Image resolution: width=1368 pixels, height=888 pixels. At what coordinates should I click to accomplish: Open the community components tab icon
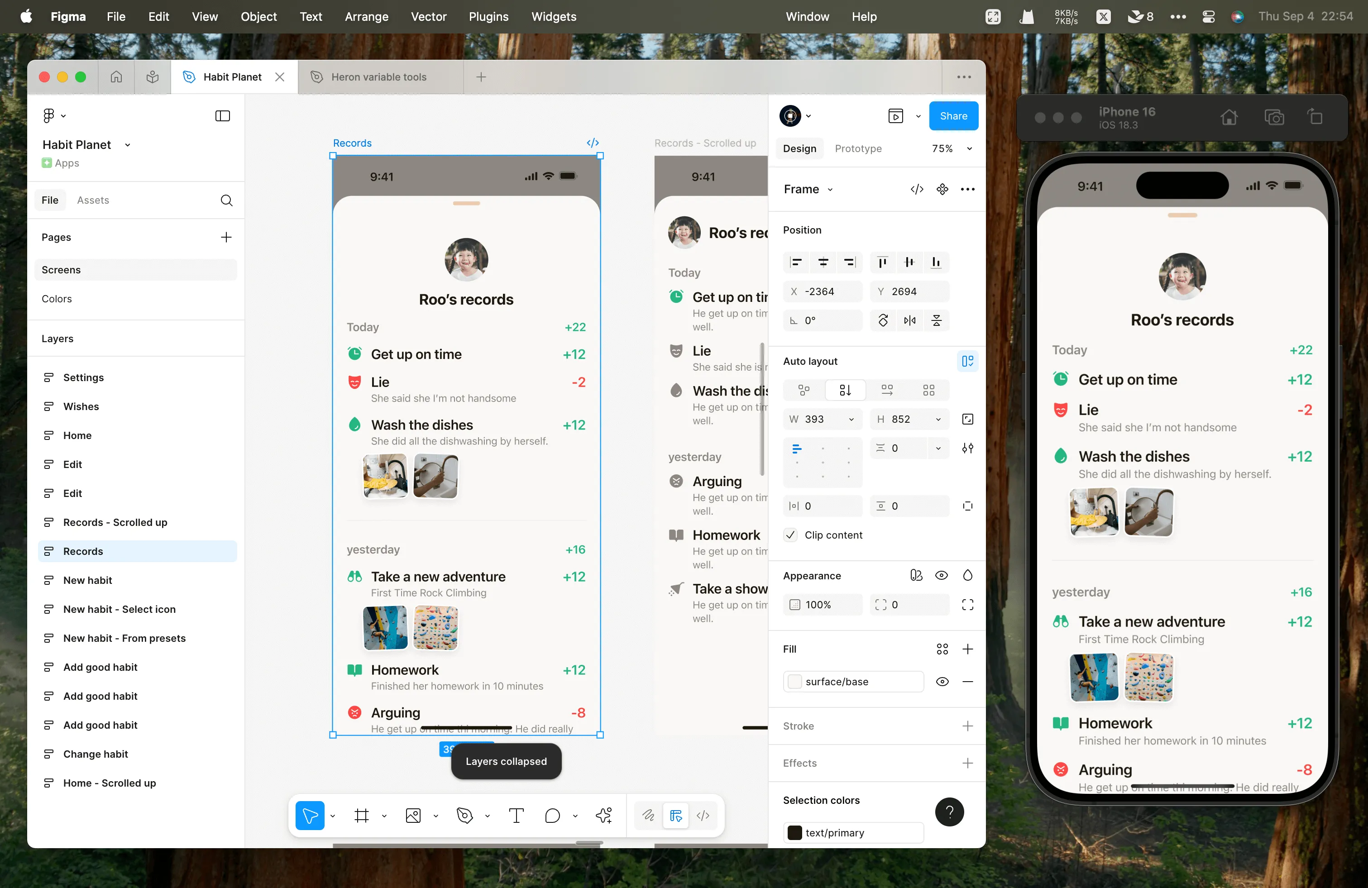pyautogui.click(x=152, y=76)
